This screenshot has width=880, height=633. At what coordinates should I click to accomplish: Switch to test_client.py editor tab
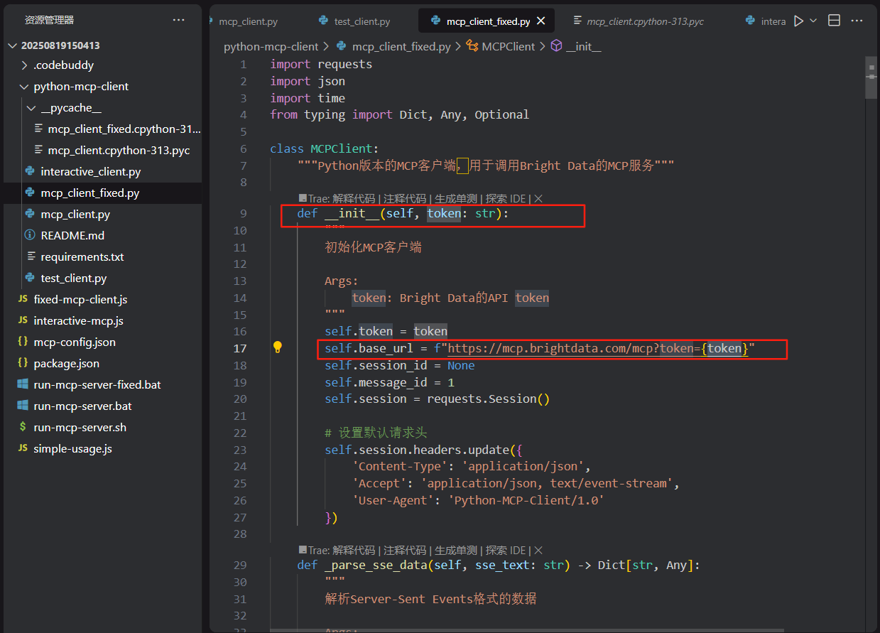[362, 22]
